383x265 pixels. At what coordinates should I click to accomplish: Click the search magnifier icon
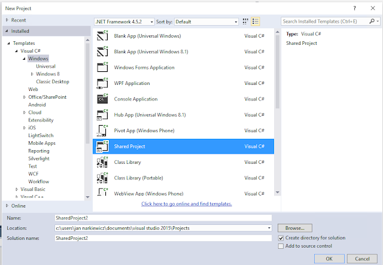[372, 22]
